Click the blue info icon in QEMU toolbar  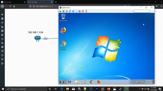pyautogui.click(x=79, y=11)
